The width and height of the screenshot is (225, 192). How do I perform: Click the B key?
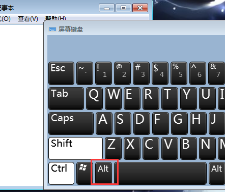pyautogui.click(x=188, y=148)
